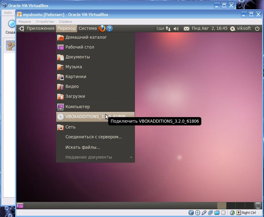
Task: Open the Видео folder
Action: click(x=95, y=87)
